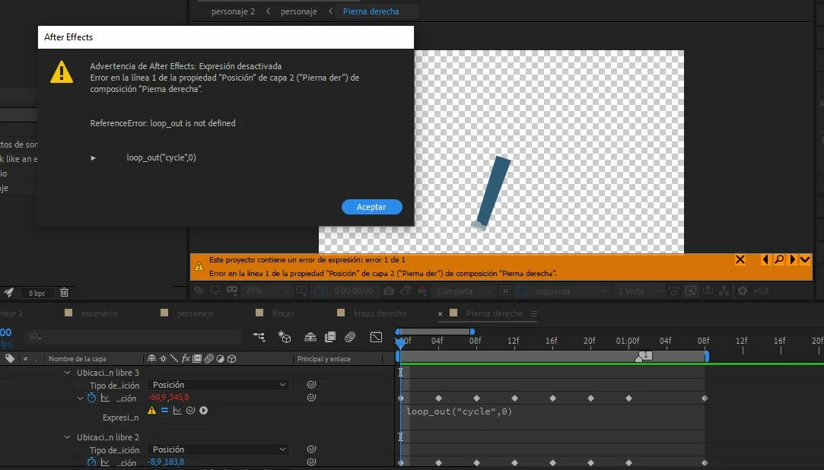Click the motion blur column header switch
Image resolution: width=824 pixels, height=470 pixels.
[208, 359]
